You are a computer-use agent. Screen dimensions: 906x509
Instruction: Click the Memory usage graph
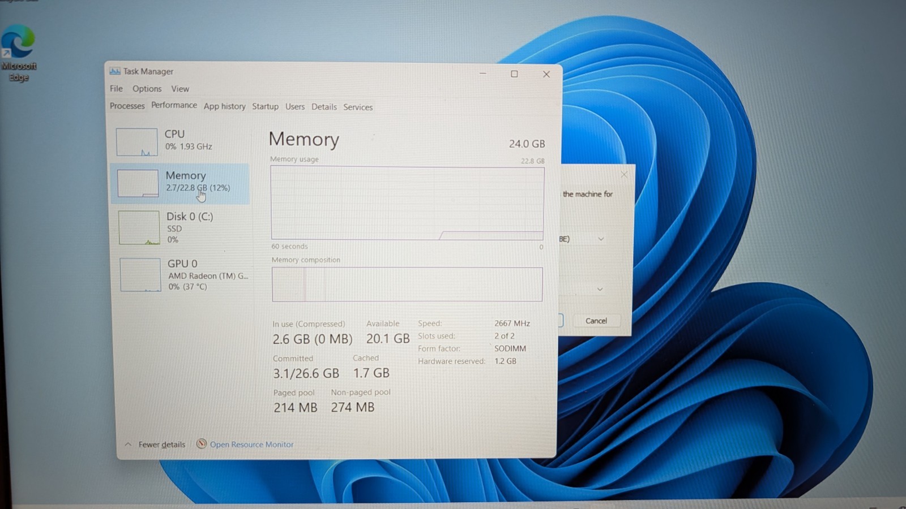pos(407,203)
